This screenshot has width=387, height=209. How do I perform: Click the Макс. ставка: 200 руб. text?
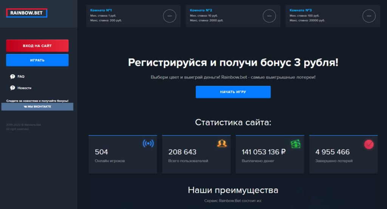(x=106, y=20)
